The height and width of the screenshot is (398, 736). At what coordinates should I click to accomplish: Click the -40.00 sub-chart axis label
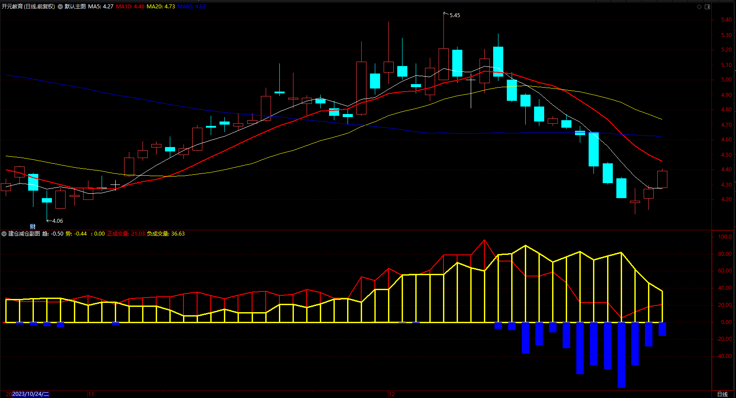click(724, 356)
